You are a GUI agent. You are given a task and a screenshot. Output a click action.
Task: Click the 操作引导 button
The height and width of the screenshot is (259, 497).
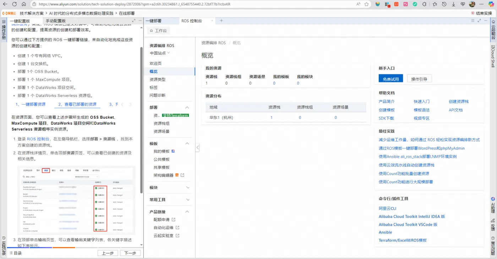(x=419, y=79)
